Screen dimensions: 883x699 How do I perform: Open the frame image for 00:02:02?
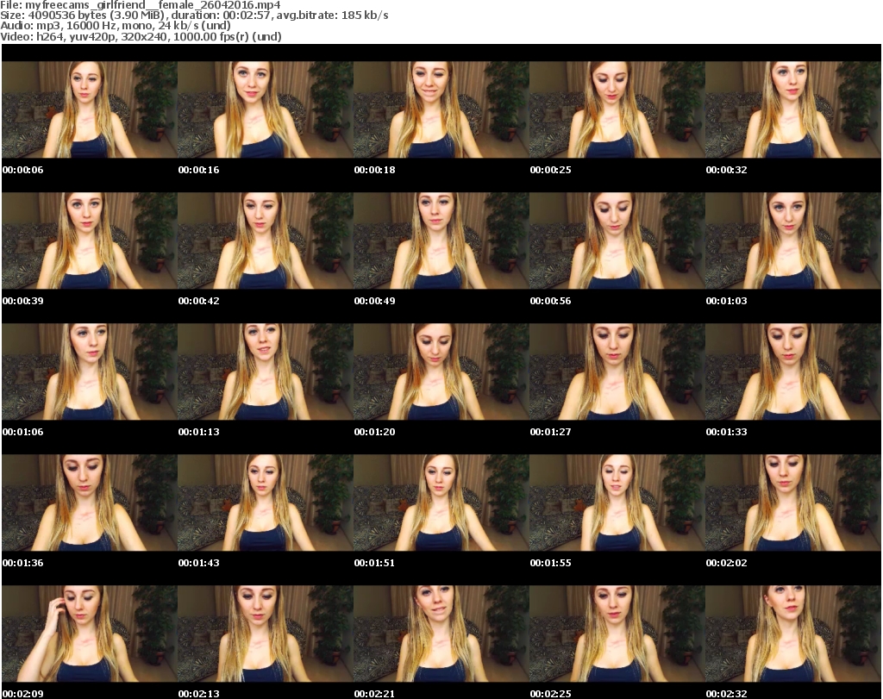(x=793, y=502)
